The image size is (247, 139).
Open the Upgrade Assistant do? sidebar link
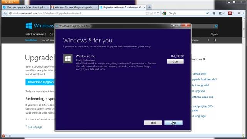(204, 80)
